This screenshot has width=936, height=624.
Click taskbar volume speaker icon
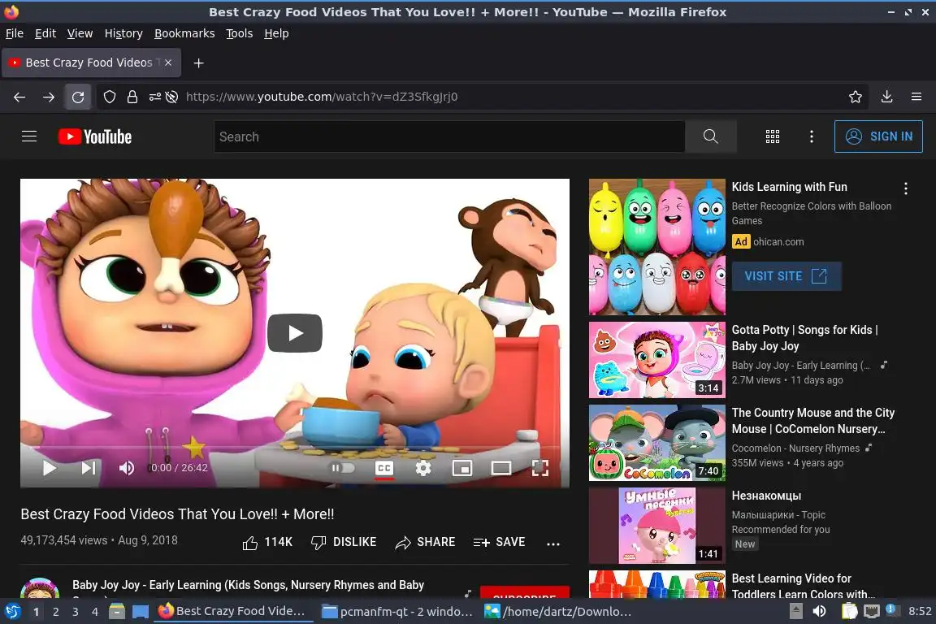(819, 612)
